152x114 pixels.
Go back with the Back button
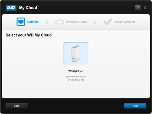[17, 106]
